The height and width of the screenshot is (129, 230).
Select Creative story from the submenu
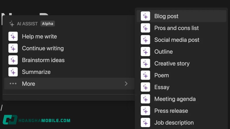click(172, 64)
